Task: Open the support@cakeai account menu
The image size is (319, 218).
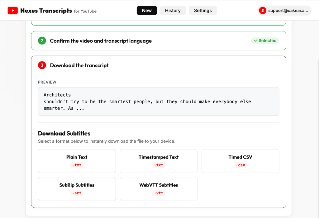Action: coord(284,11)
